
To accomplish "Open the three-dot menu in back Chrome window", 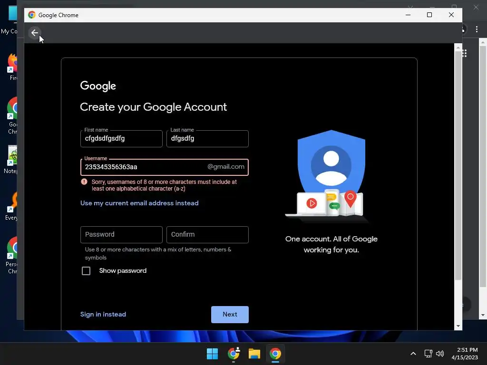I will (477, 29).
